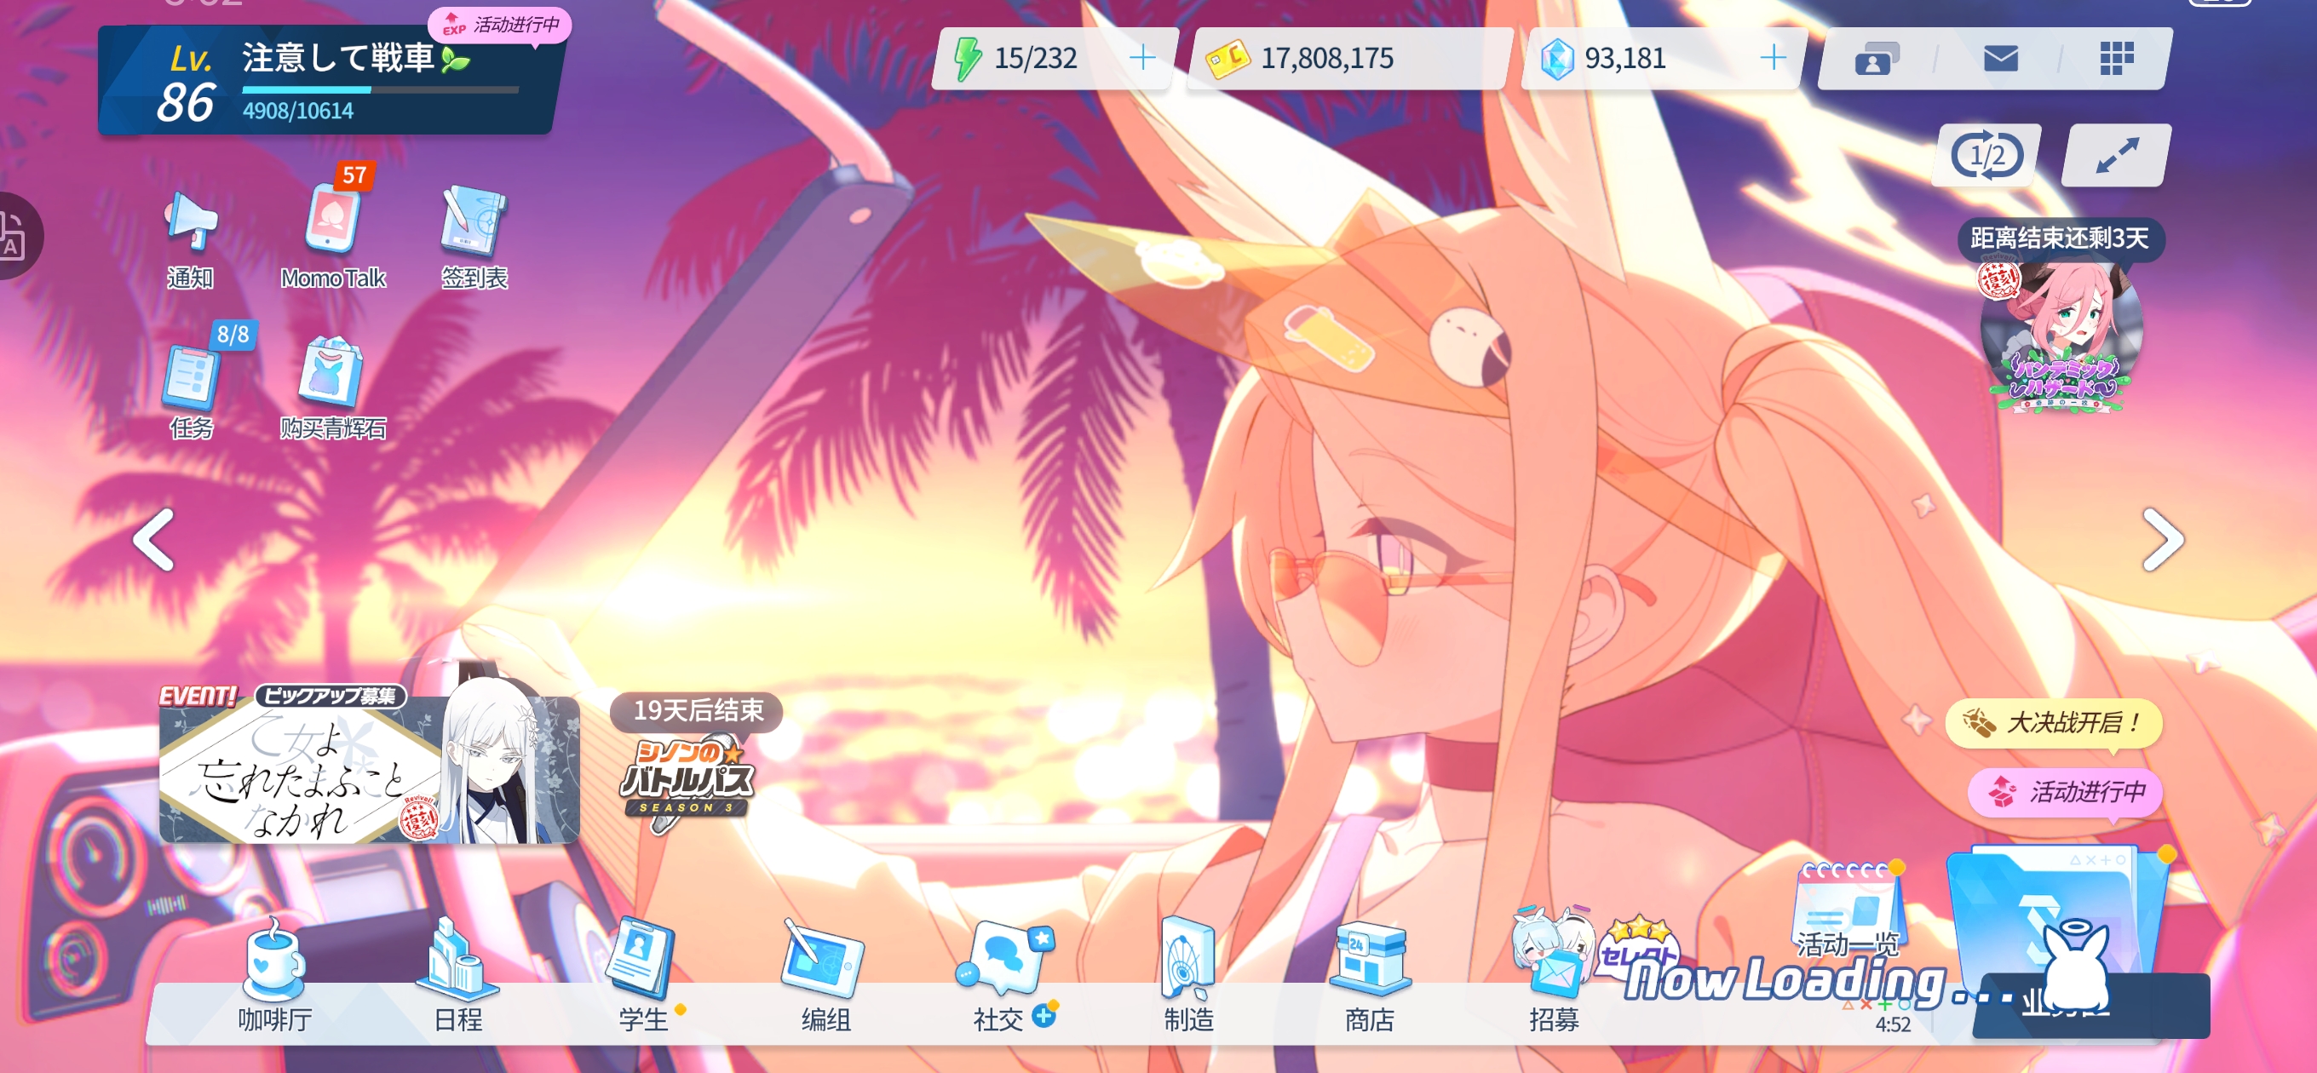Tap the credits amount 17,808,175
2317x1073 pixels.
point(1326,59)
